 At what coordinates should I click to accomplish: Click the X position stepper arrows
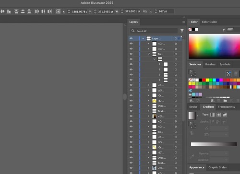tap(69, 12)
